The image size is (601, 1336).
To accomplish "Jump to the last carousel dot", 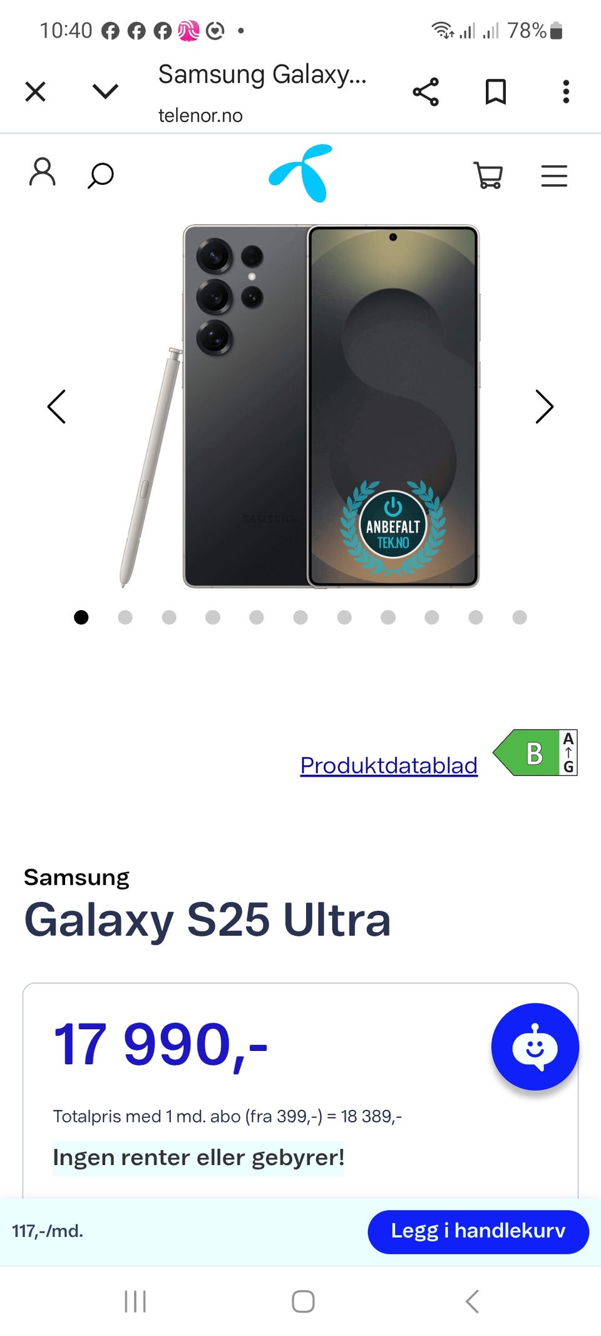I will 520,618.
